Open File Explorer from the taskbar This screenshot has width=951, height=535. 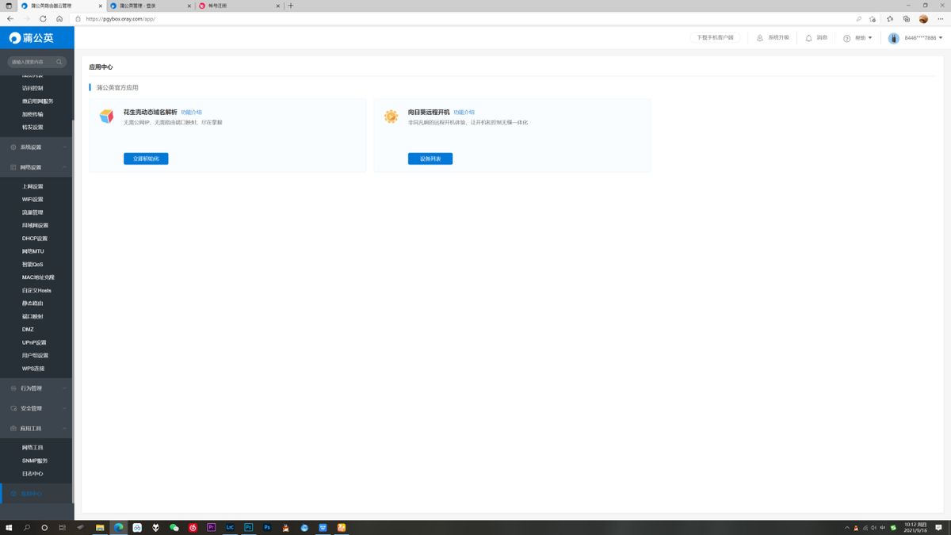(x=100, y=527)
